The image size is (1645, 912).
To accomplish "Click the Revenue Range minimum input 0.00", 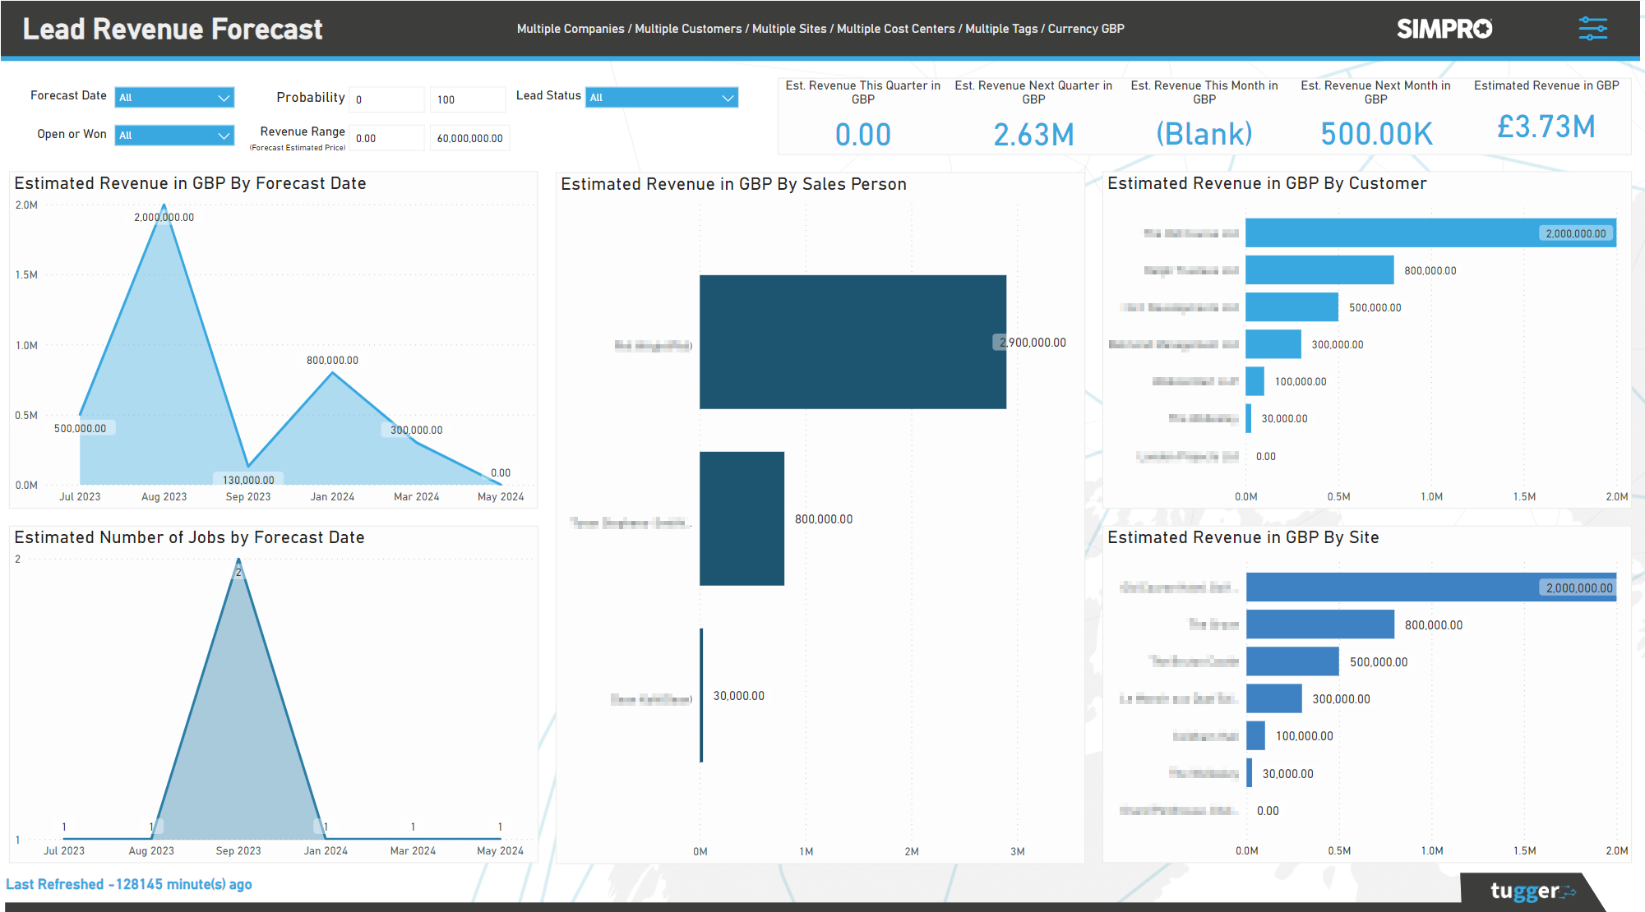I will [x=386, y=137].
